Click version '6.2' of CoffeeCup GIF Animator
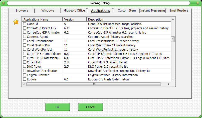 pyautogui.click(x=66, y=32)
